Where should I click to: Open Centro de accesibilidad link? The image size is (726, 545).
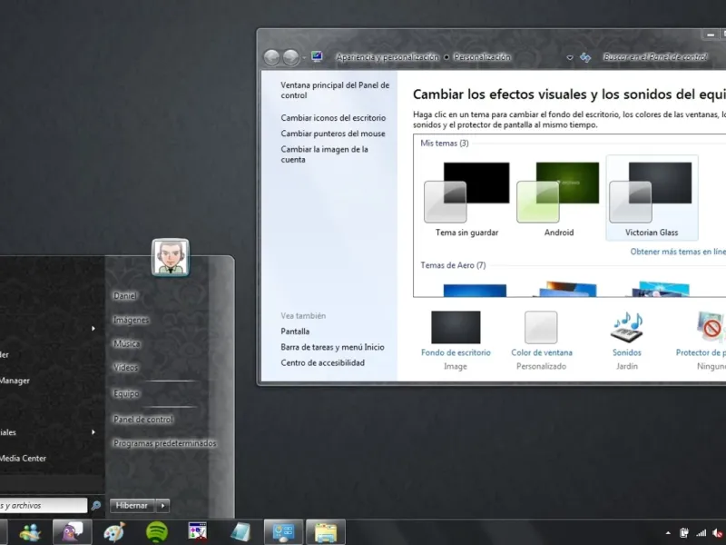[x=322, y=362]
